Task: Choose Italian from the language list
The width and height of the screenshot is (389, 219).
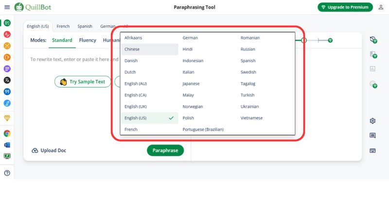Action: [x=208, y=72]
